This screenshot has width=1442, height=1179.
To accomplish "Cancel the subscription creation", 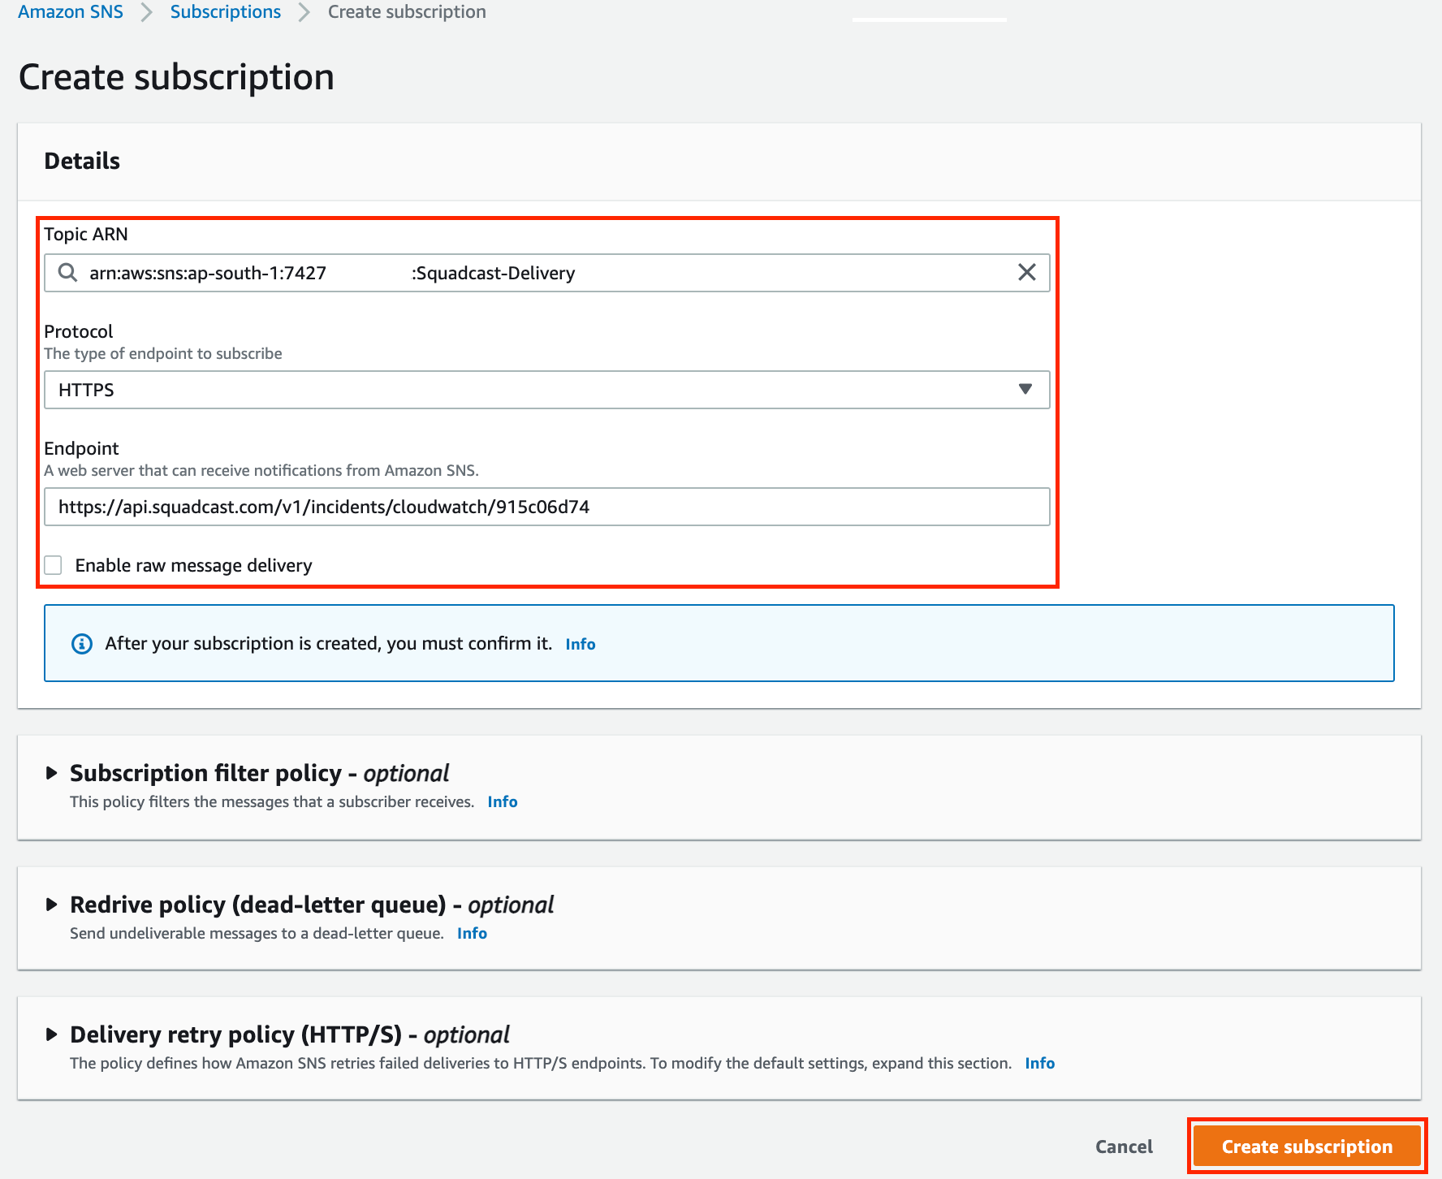I will (x=1124, y=1147).
